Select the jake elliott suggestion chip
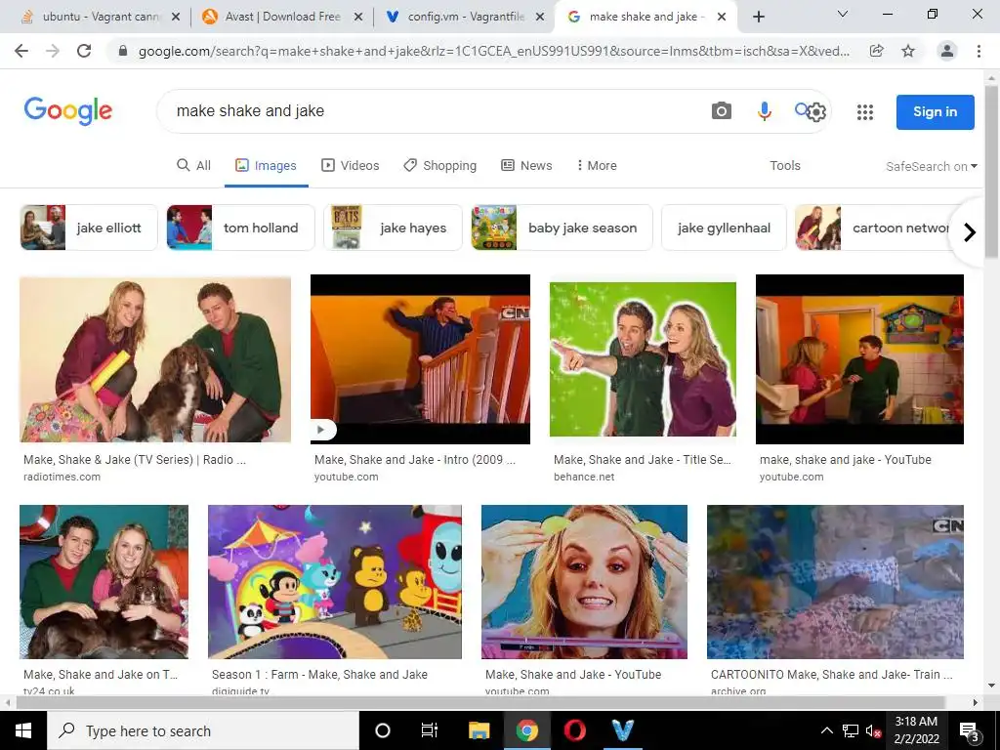 click(x=89, y=228)
